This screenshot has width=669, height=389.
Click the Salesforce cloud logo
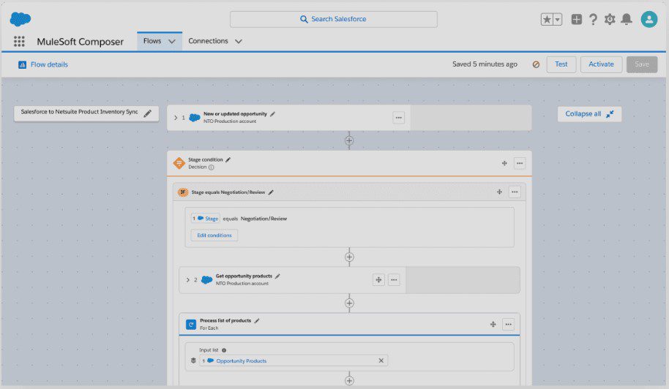(20, 19)
